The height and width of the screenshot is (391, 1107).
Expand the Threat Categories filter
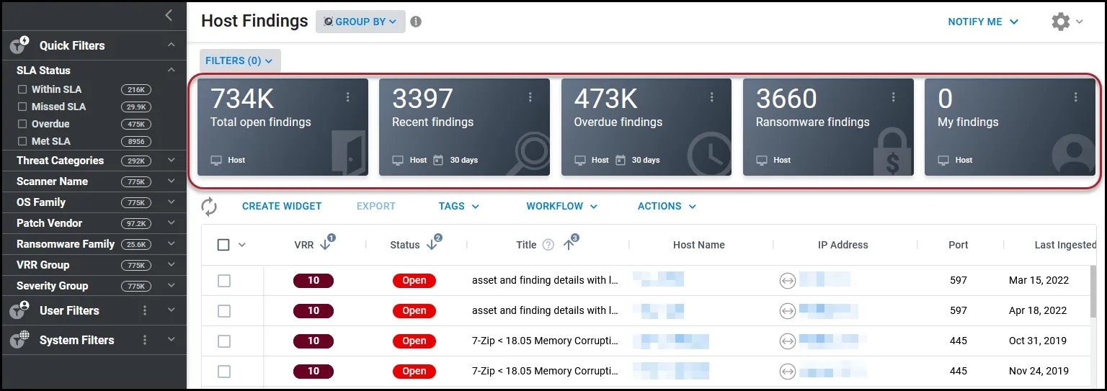[172, 161]
